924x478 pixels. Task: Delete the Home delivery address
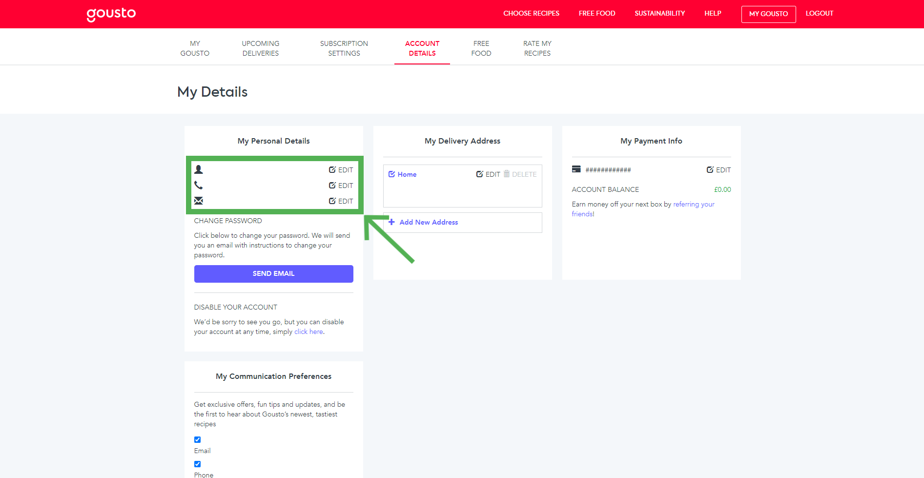point(520,174)
